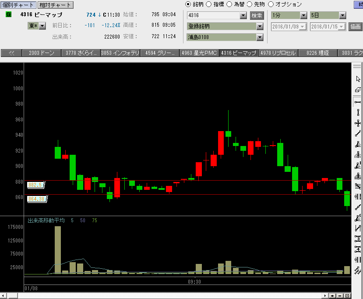Select the scattered plus-marks drawing tool
The width and height of the screenshot is (363, 299).
click(358, 270)
